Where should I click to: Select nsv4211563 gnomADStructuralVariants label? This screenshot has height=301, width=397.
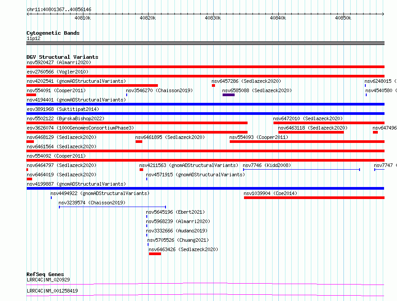(x=189, y=165)
